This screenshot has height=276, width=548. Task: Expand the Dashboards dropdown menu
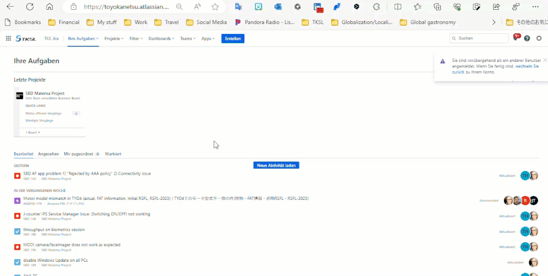(x=161, y=39)
